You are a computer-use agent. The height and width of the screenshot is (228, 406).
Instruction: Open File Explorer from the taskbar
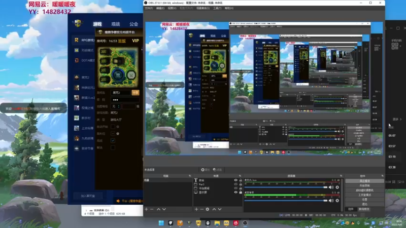tap(217, 223)
